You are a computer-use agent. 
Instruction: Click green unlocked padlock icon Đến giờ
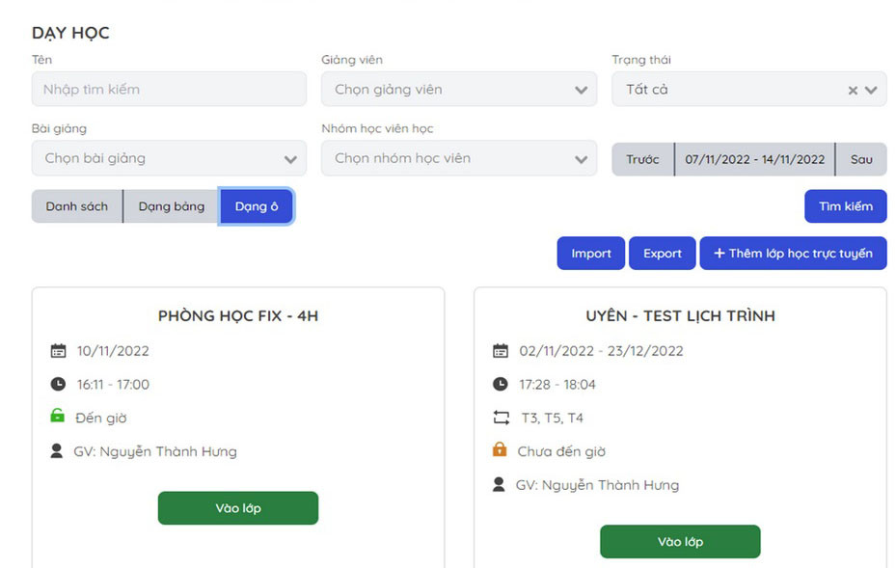(58, 417)
